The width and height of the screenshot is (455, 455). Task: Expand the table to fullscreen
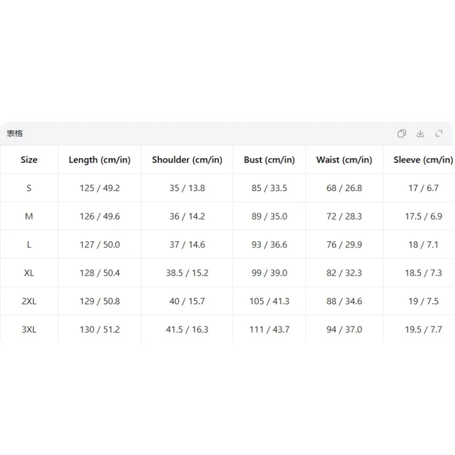click(x=439, y=134)
